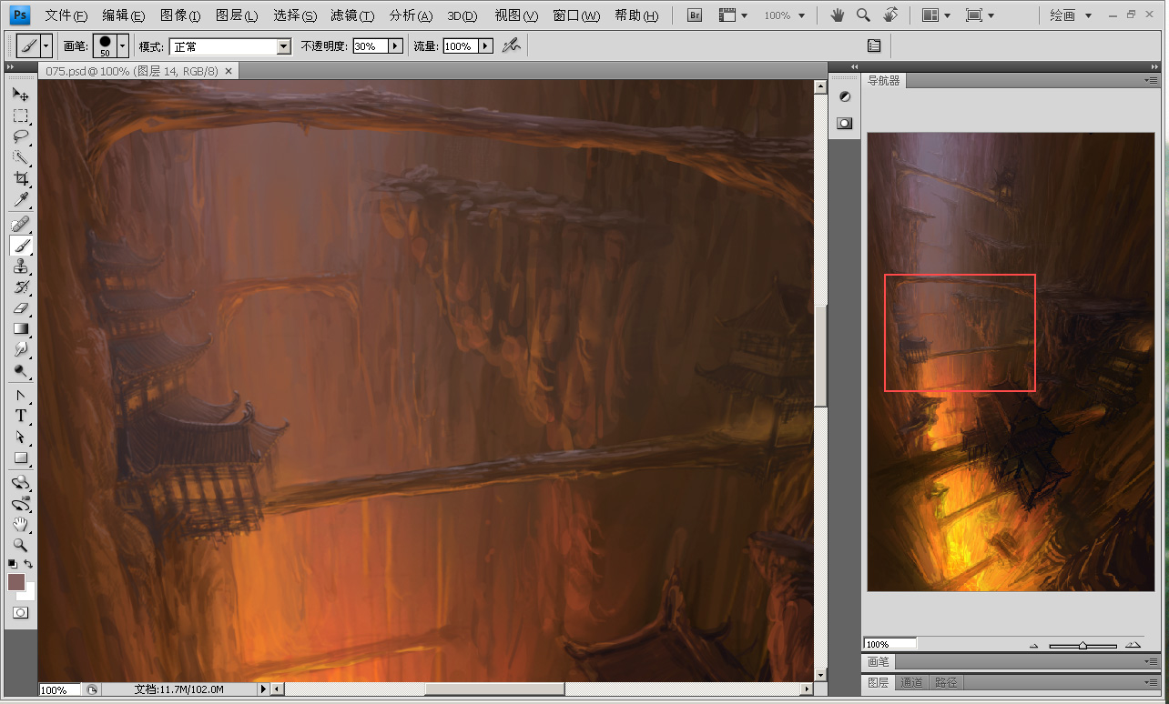Select the 3D Orbit camera tool
The height and width of the screenshot is (704, 1169).
(x=20, y=503)
